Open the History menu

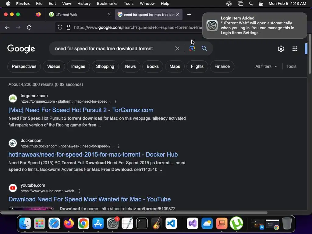84,4
